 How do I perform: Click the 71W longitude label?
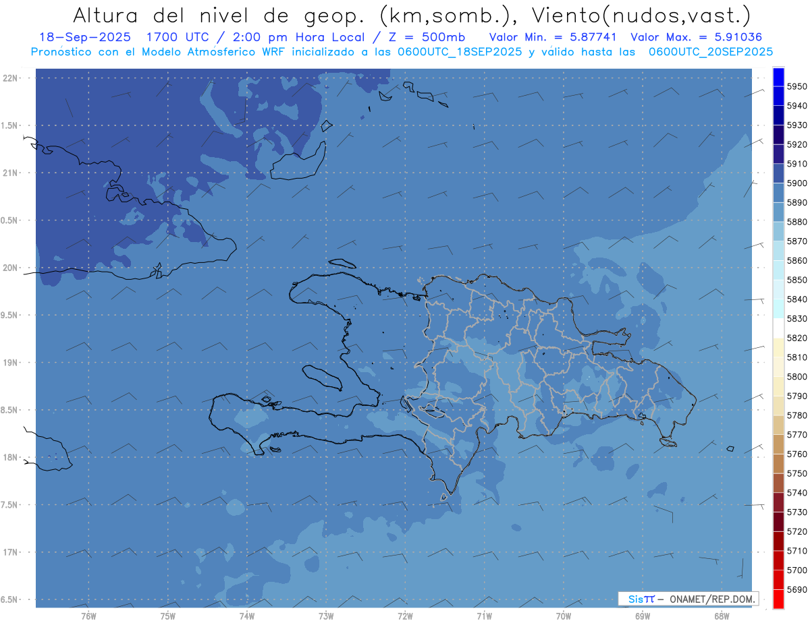click(x=484, y=616)
